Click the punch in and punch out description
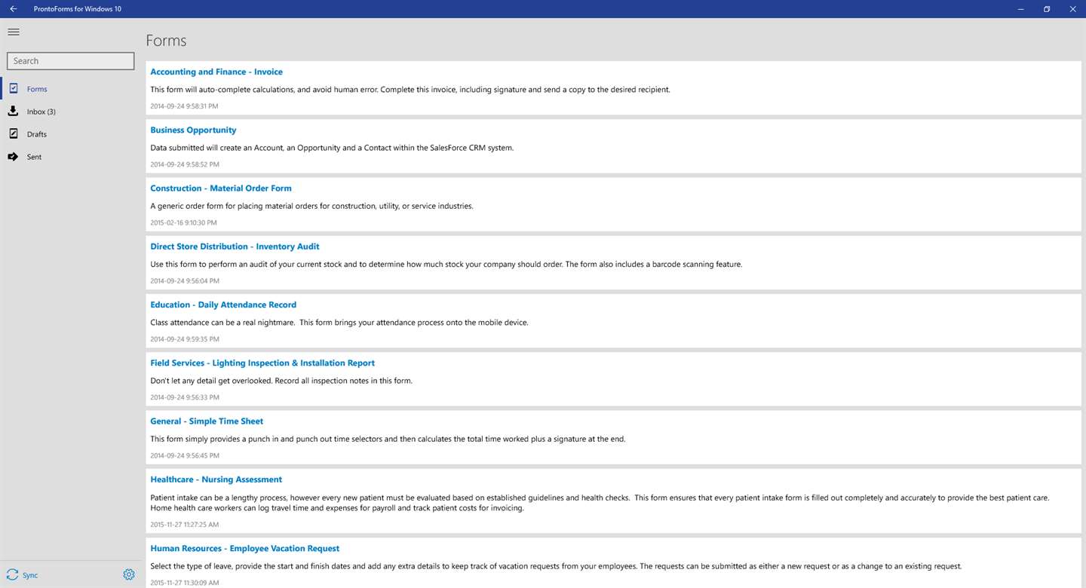The height and width of the screenshot is (588, 1086). (388, 439)
